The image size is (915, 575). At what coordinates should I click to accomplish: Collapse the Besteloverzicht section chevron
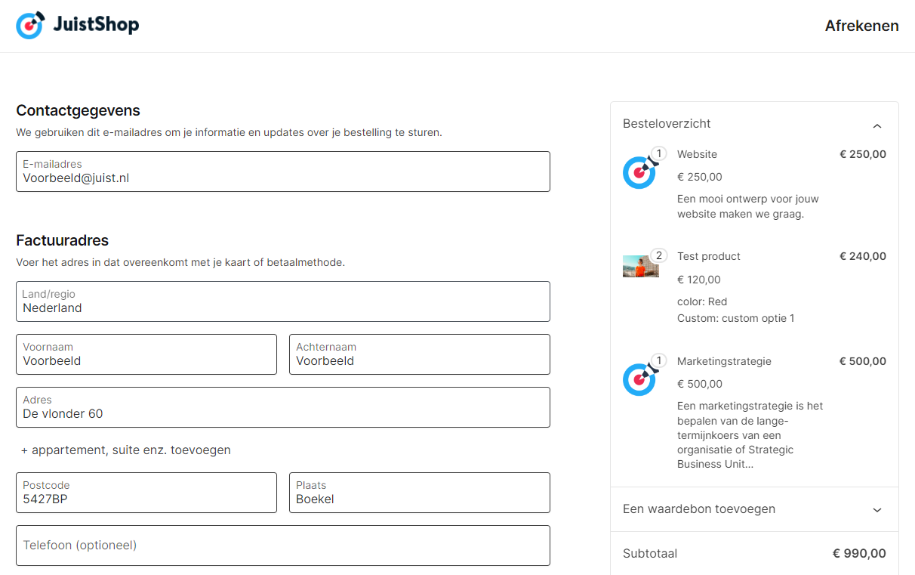click(876, 125)
